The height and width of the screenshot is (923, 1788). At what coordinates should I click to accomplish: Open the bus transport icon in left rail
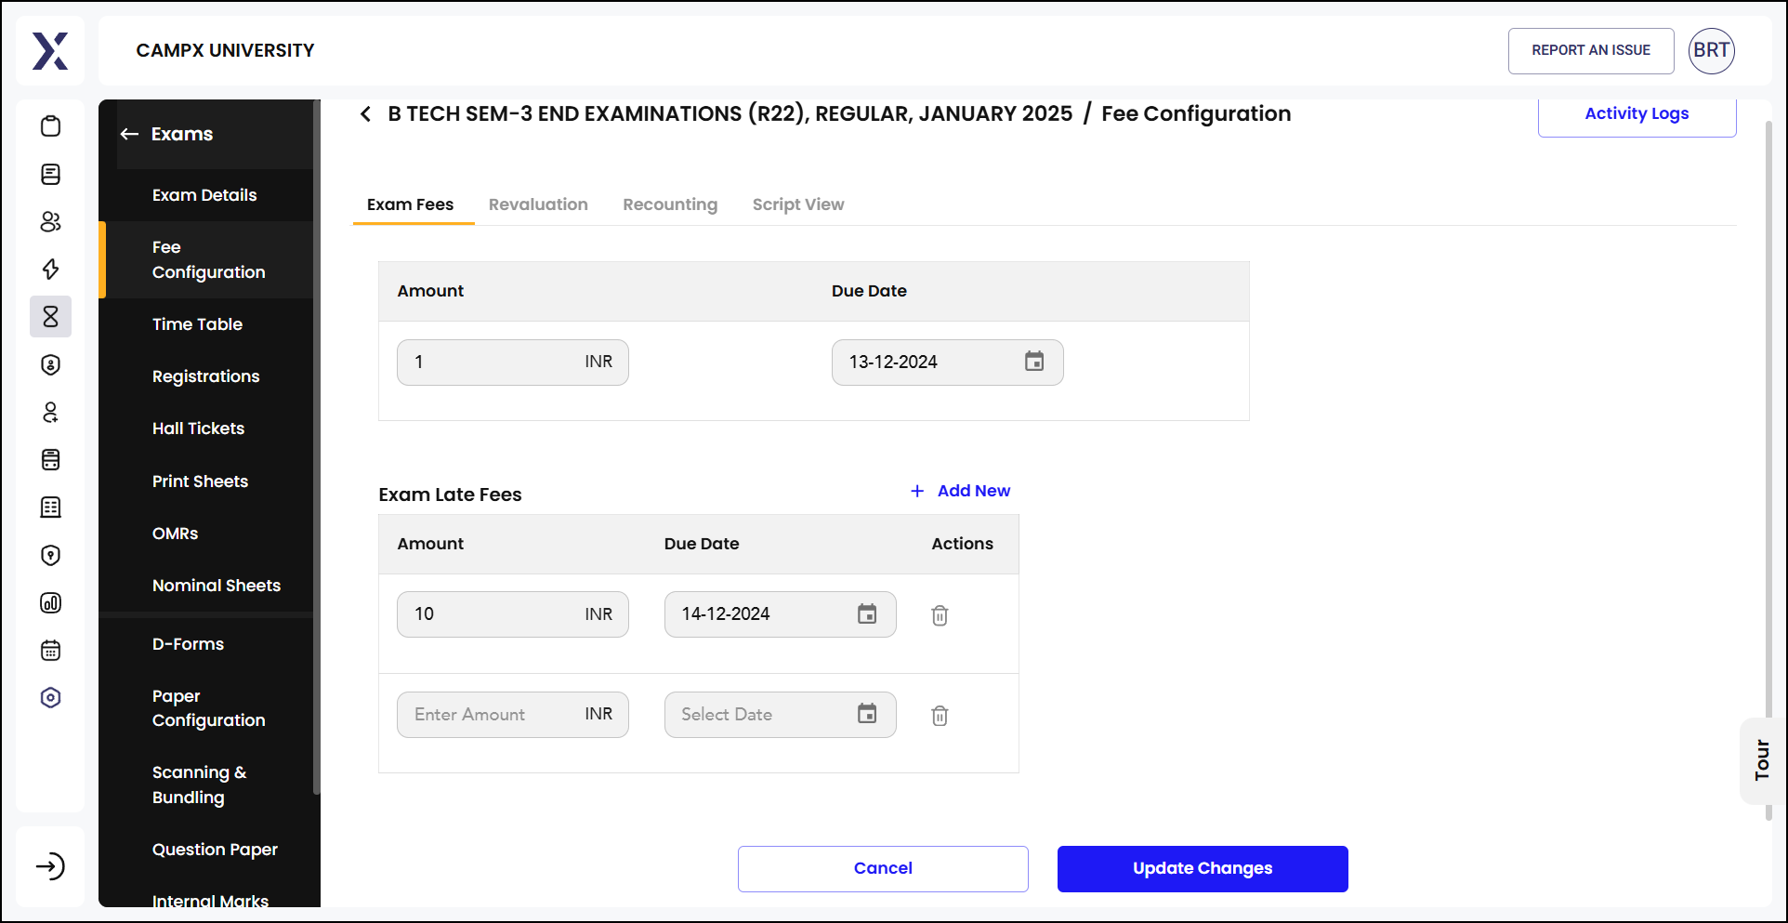coord(51,459)
